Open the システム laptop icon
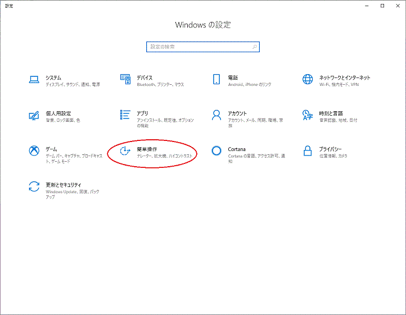 (34, 79)
